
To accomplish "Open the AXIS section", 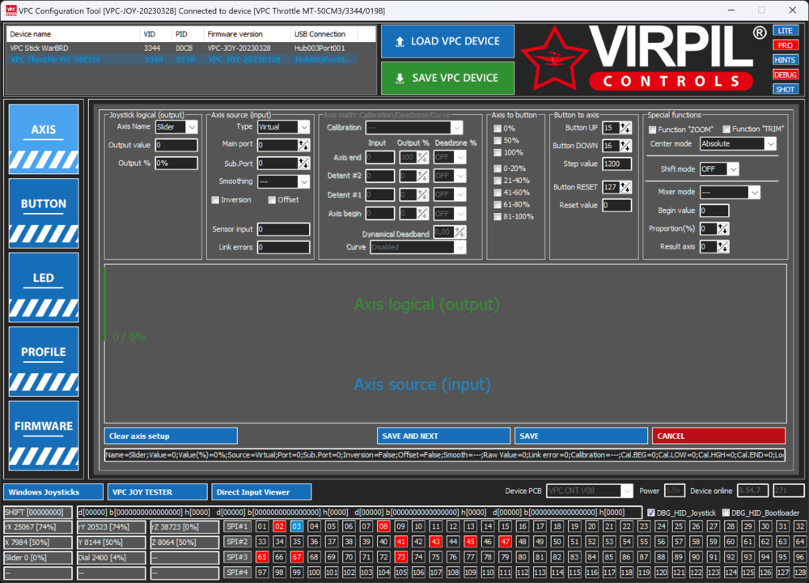I will pyautogui.click(x=44, y=139).
